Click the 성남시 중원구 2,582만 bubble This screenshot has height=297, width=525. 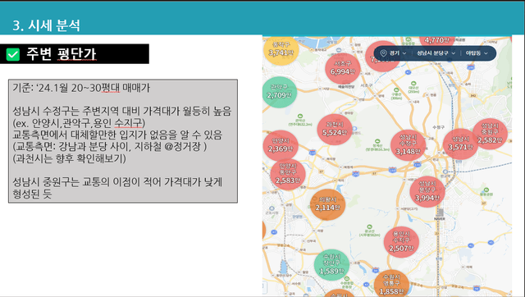(x=490, y=134)
